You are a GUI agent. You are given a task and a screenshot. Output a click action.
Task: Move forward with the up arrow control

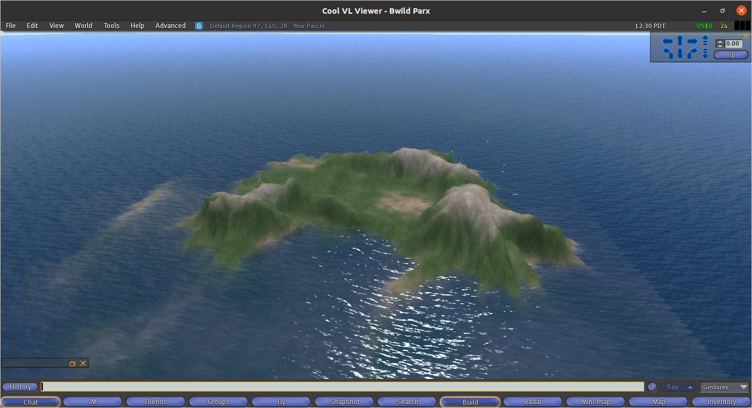[x=679, y=41]
